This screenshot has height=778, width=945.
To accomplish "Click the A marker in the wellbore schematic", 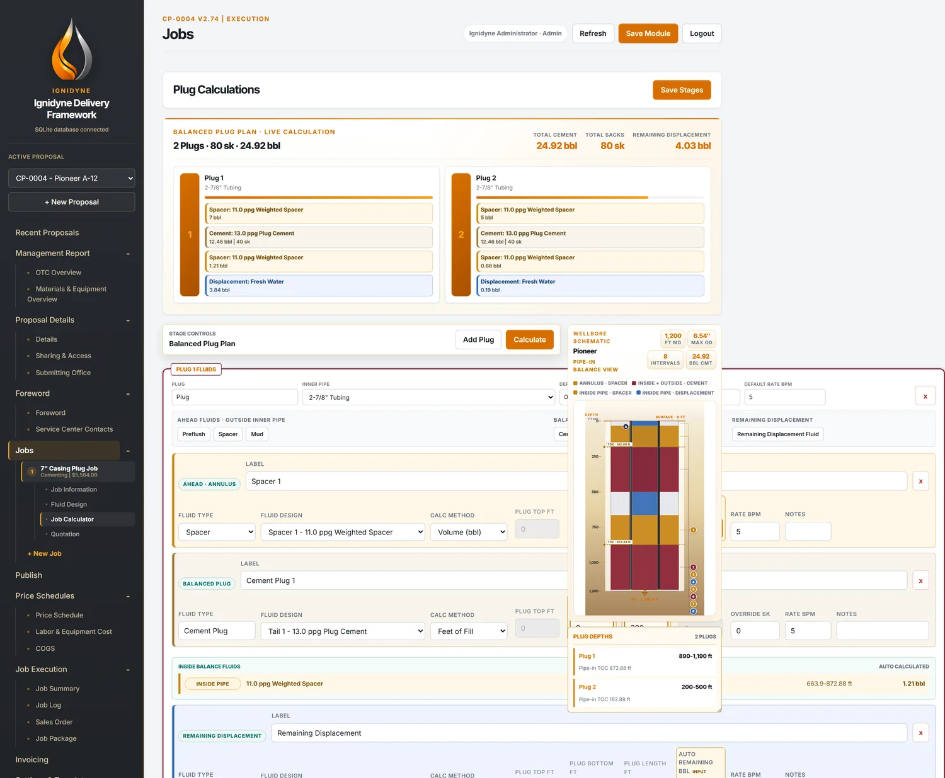I will tap(626, 427).
